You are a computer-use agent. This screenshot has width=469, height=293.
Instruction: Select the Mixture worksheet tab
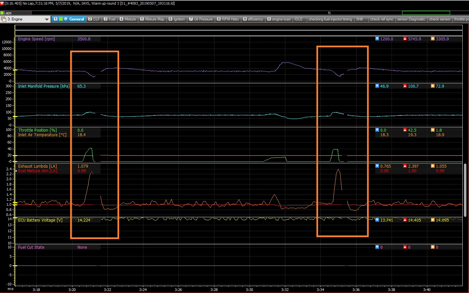tap(128, 19)
